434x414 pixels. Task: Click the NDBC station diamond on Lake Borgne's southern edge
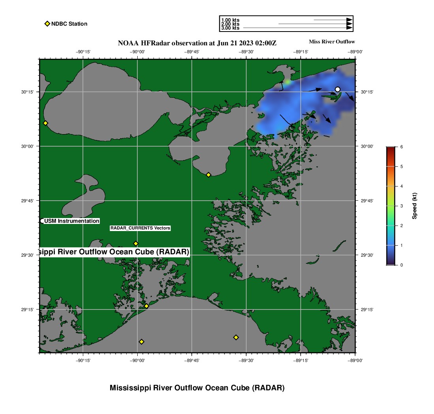point(208,175)
